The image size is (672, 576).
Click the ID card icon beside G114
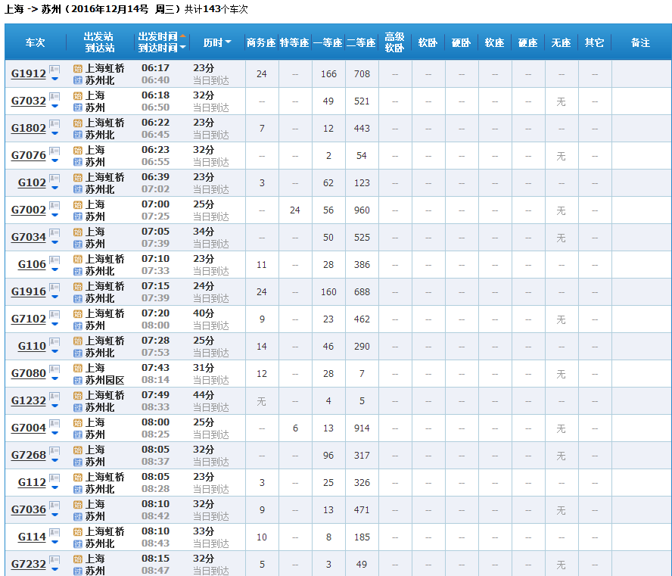(x=54, y=533)
